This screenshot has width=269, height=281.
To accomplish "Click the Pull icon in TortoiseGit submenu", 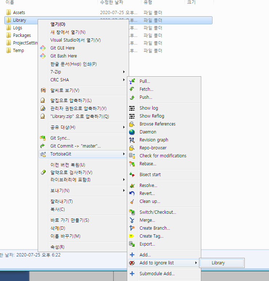I will [132, 81].
